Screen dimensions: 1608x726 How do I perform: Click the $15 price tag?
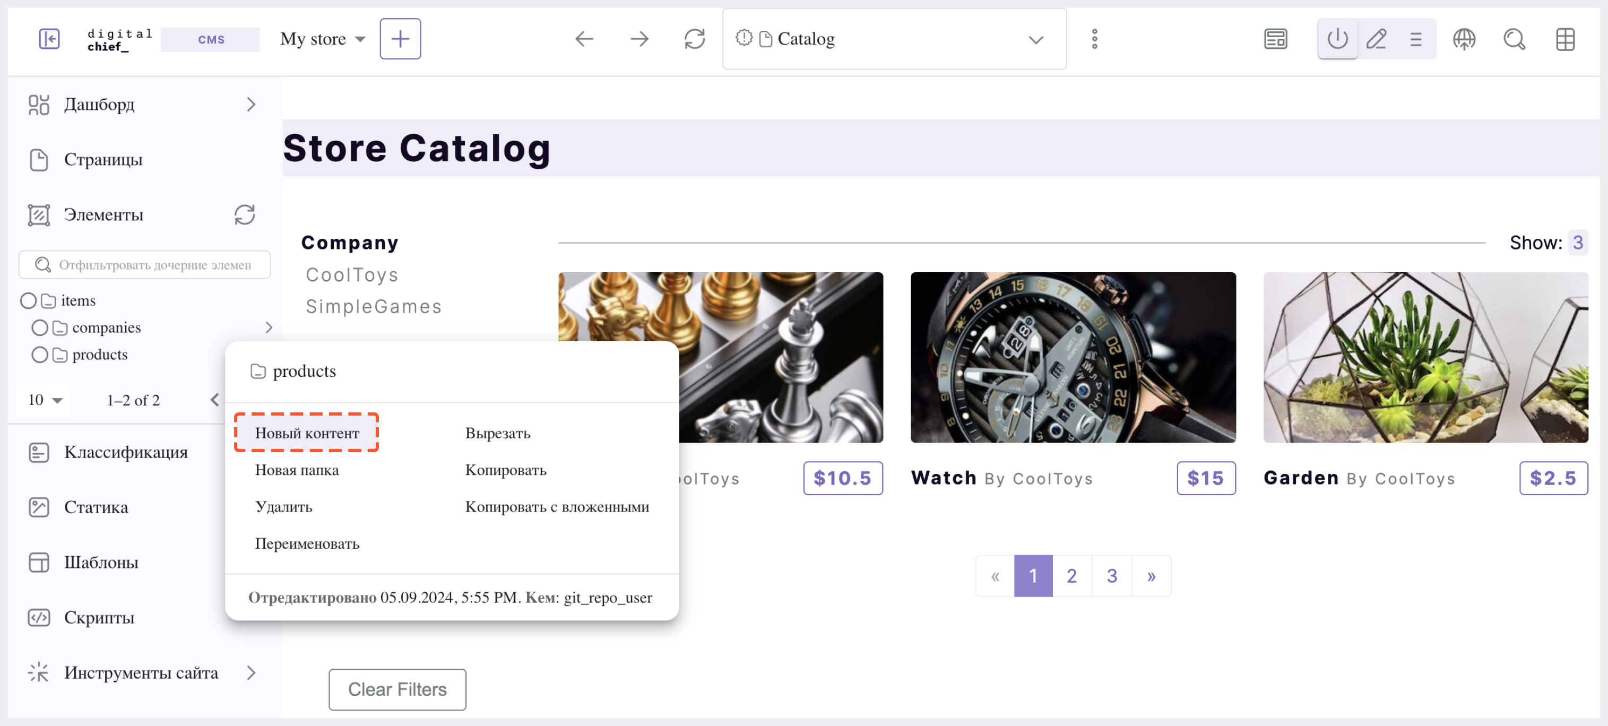click(1206, 478)
